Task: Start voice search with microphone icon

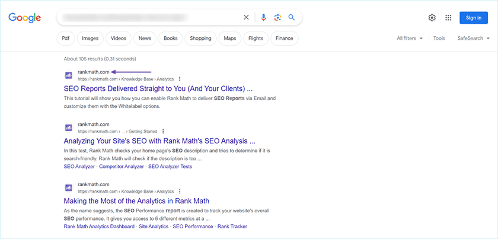Action: 263,17
